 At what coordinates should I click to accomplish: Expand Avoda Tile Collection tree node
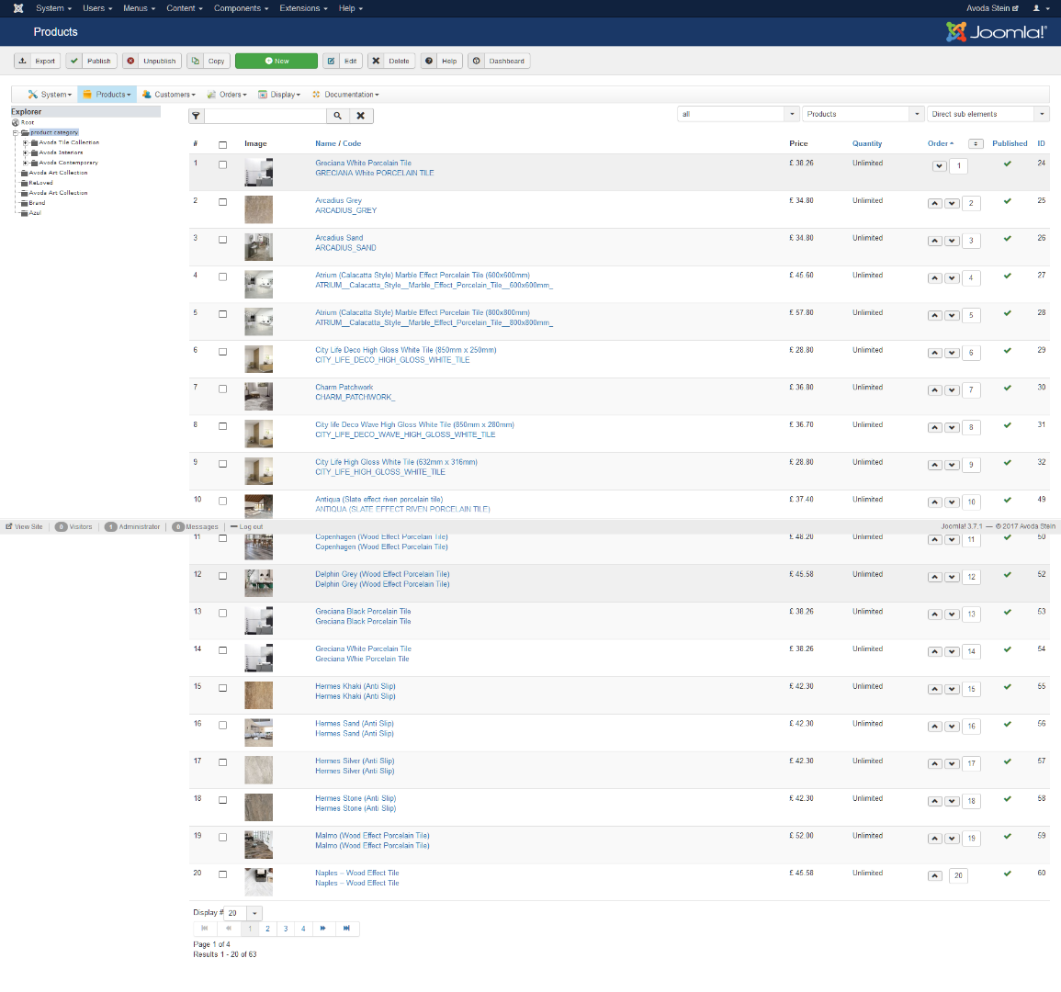click(x=26, y=142)
